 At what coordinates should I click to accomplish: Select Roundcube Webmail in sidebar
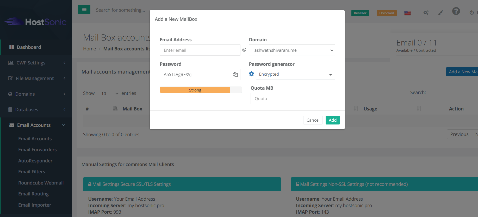(x=41, y=183)
